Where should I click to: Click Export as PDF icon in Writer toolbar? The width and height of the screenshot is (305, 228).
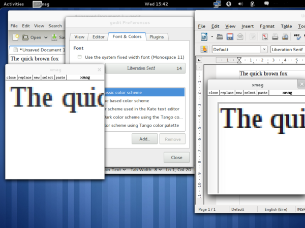click(x=265, y=36)
